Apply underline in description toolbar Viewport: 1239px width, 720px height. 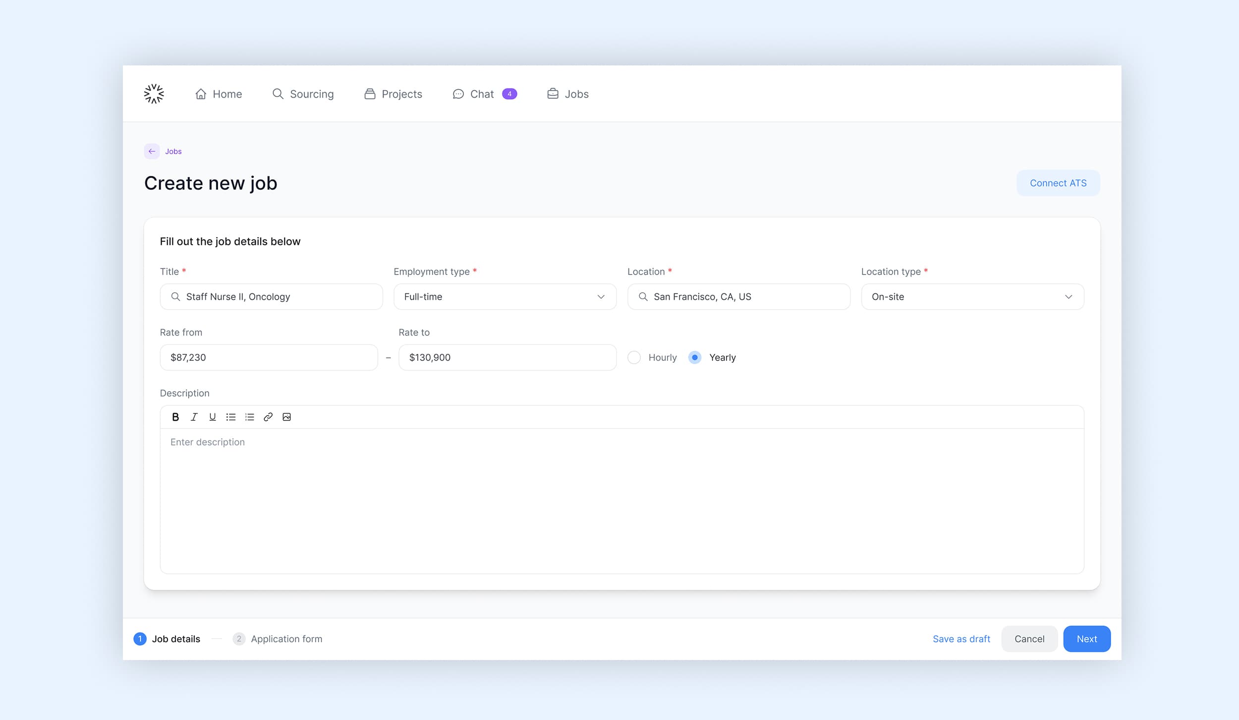coord(212,417)
